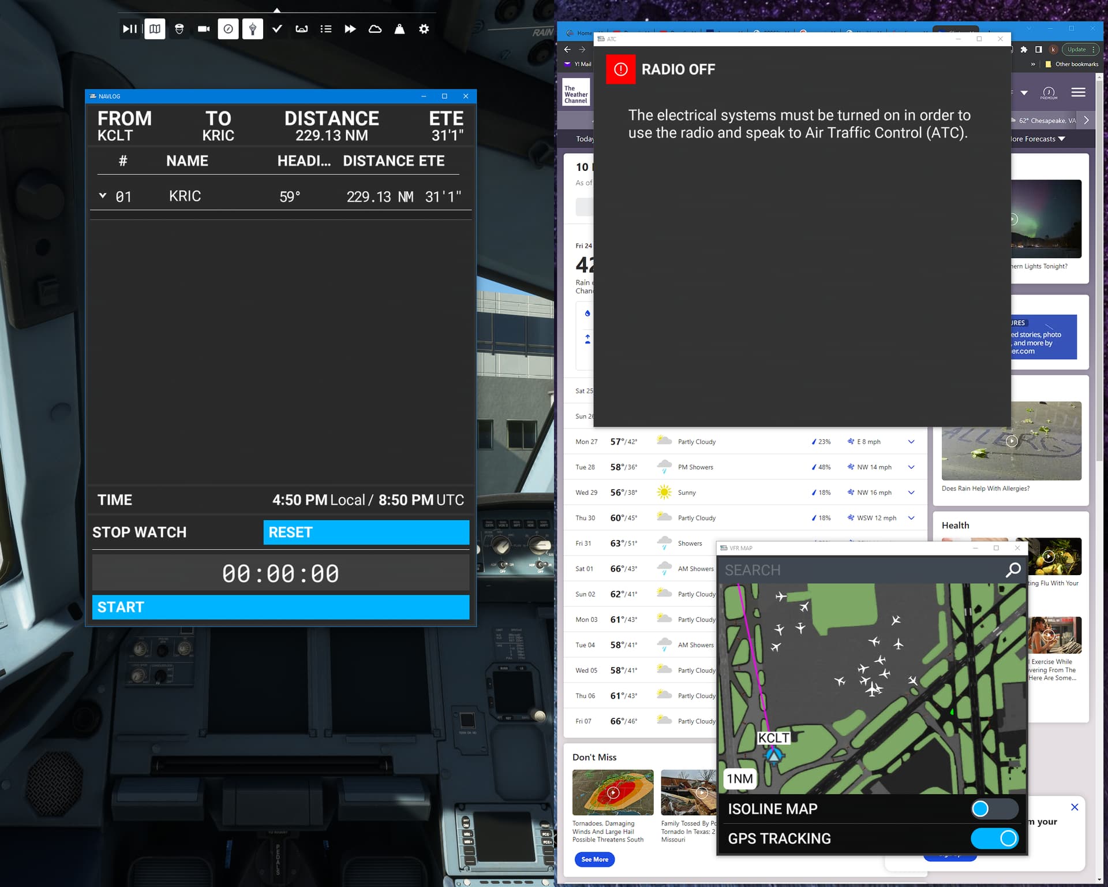Open Tornadoes, Damaging Winds article link
Screen dimensions: 1108x887
coord(608,832)
